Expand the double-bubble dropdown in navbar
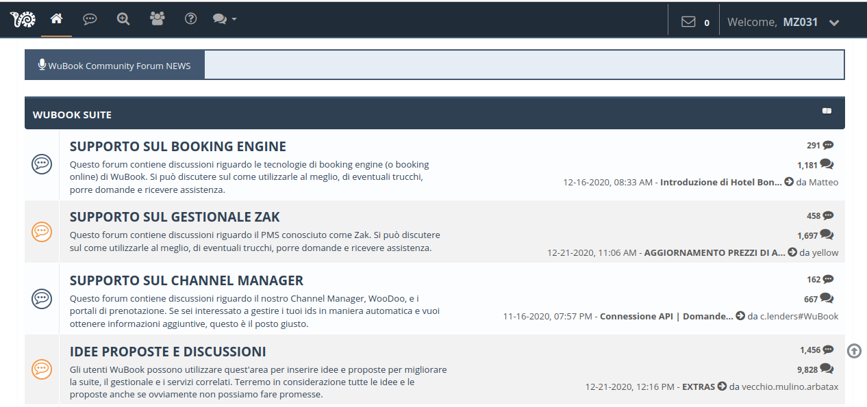867x407 pixels. 225,19
